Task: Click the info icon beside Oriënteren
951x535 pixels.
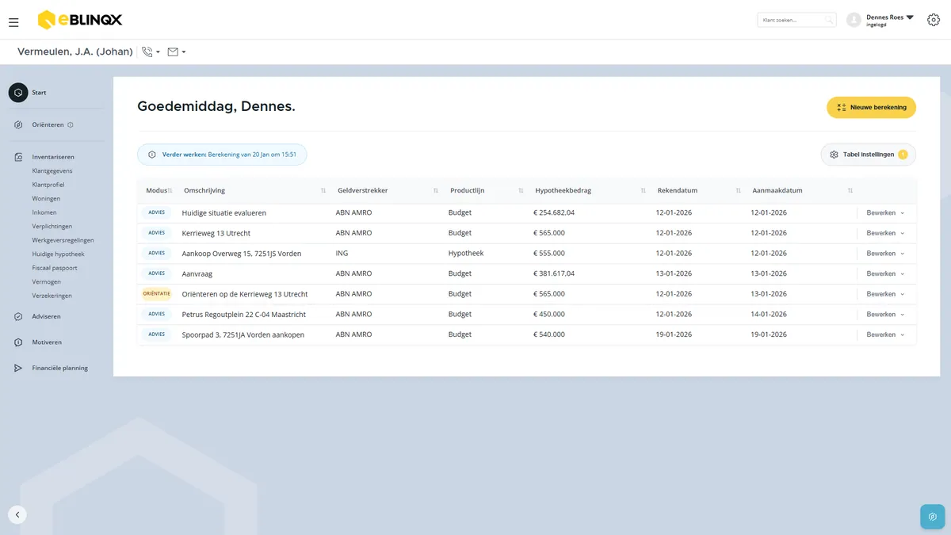Action: click(x=71, y=124)
